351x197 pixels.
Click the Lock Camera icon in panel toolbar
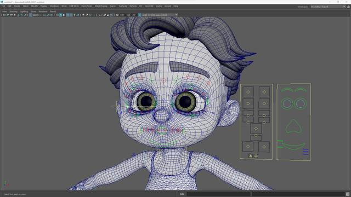pyautogui.click(x=8, y=15)
